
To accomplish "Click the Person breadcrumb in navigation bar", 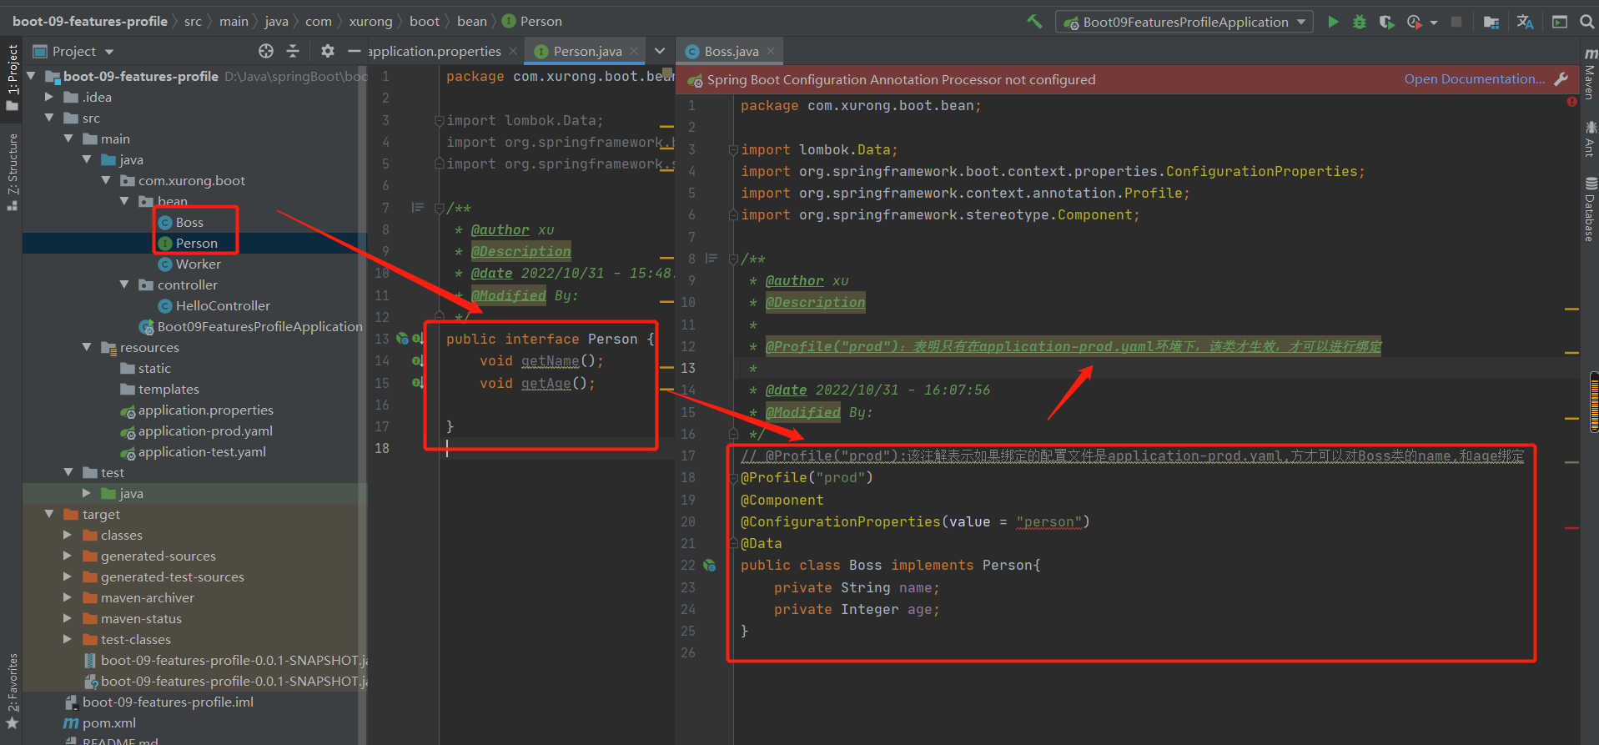I will [531, 21].
